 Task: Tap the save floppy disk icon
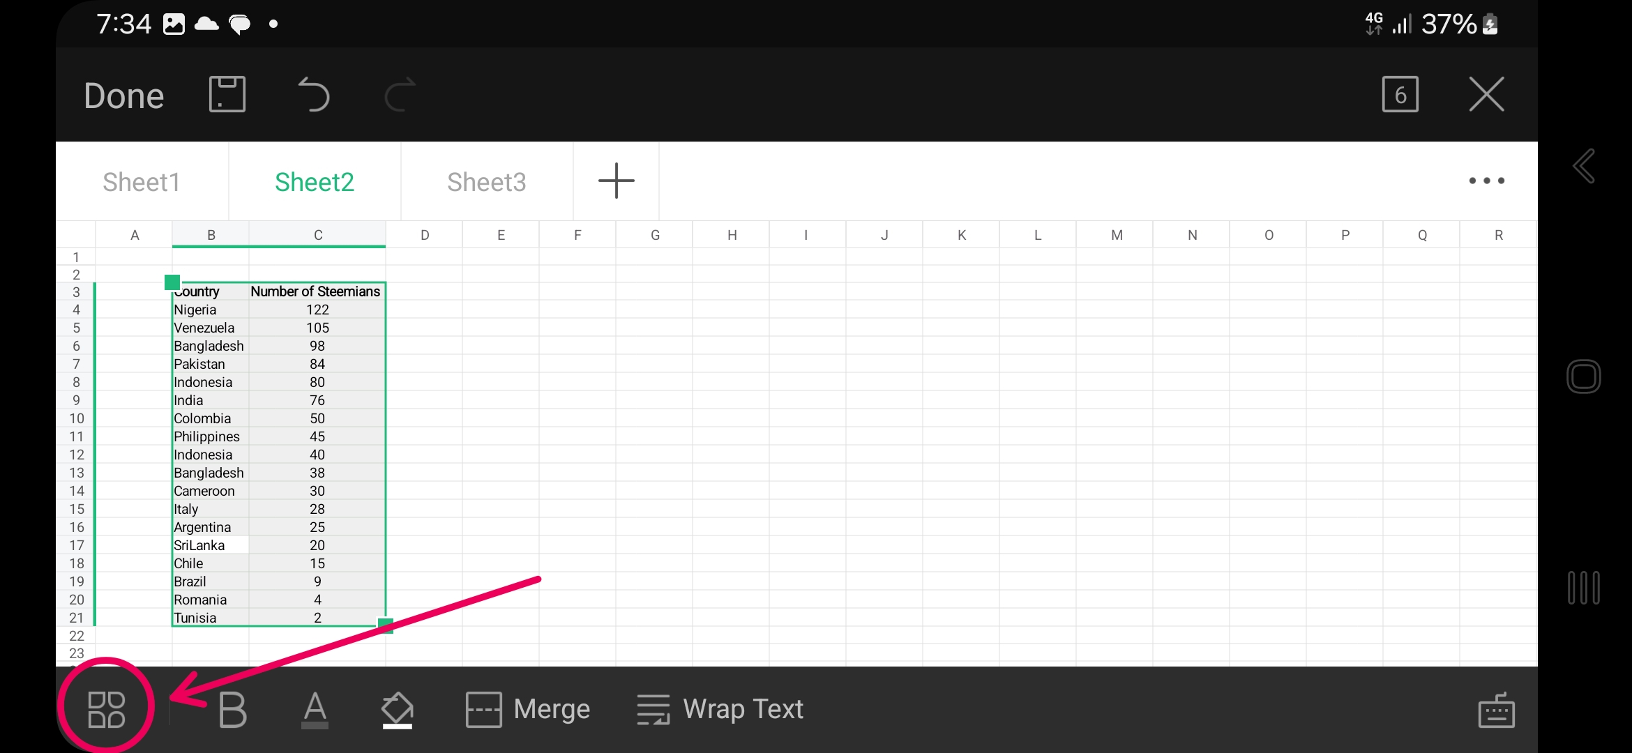[227, 94]
